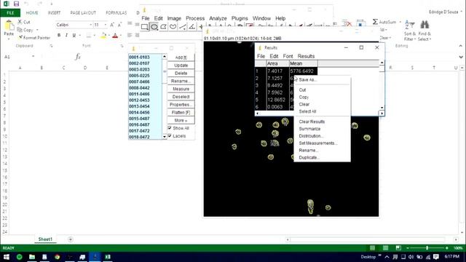Switch to Page Break Preview in status bar

click(398, 247)
